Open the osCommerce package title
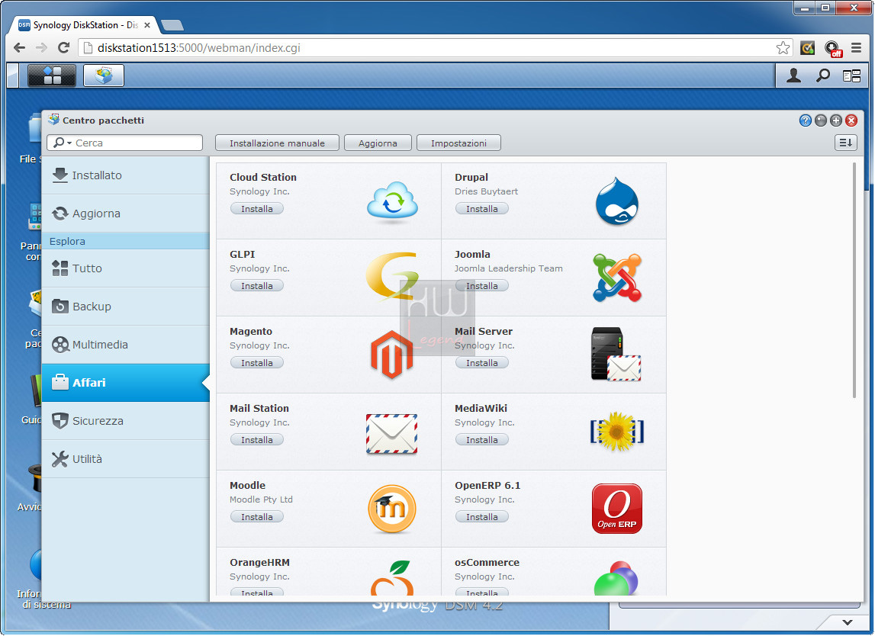Screen dimensions: 875x636 point(487,562)
